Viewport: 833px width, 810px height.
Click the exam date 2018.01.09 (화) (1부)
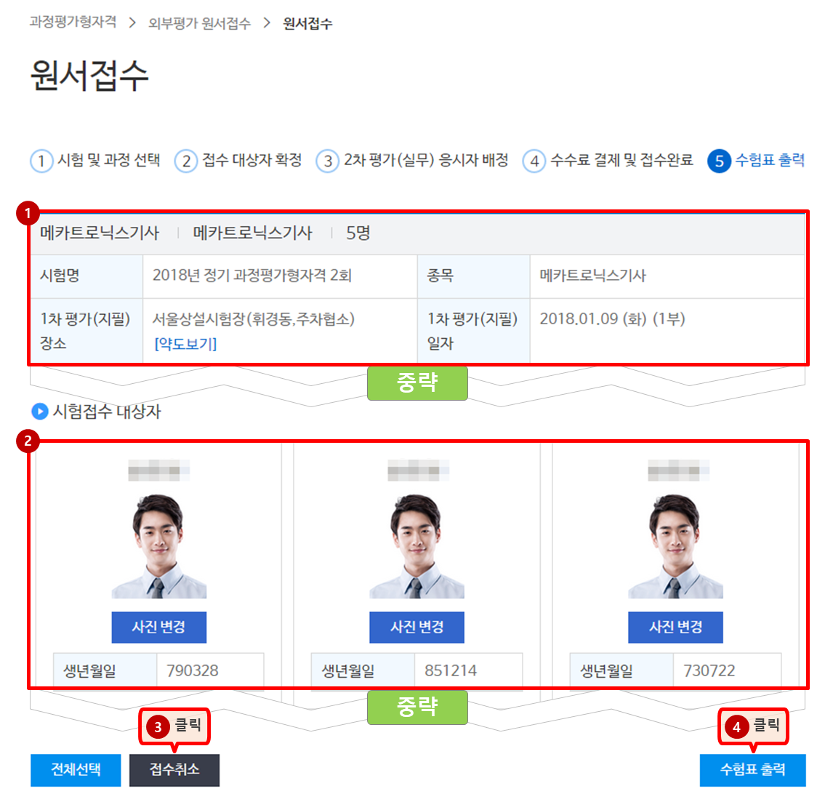pos(613,319)
